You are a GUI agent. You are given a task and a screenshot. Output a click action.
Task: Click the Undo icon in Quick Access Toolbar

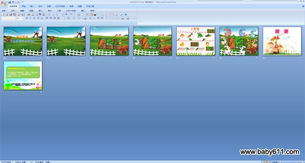tap(13, 2)
